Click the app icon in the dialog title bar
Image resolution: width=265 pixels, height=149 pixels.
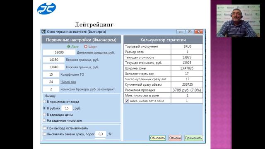point(43,31)
